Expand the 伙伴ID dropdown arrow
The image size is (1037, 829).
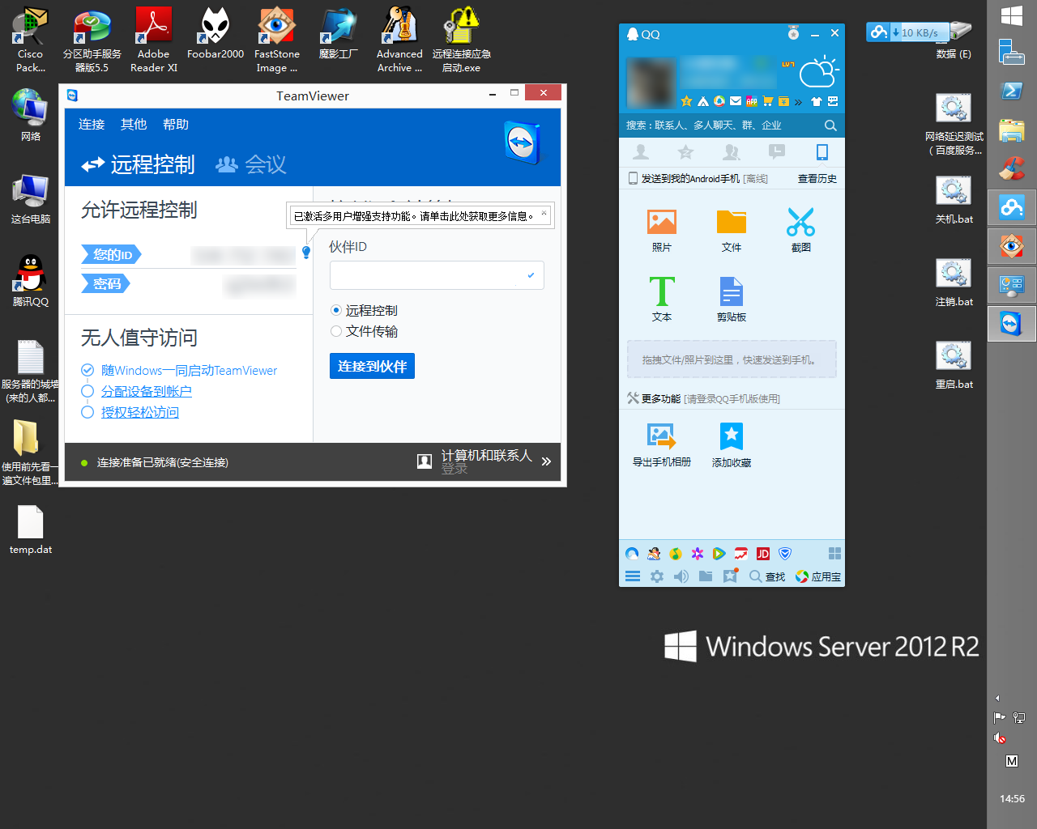coord(531,275)
